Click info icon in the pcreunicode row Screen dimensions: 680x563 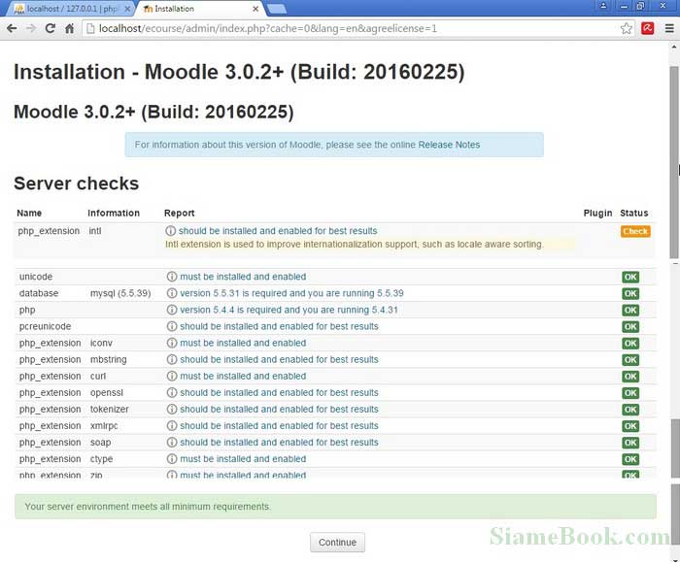tap(172, 326)
